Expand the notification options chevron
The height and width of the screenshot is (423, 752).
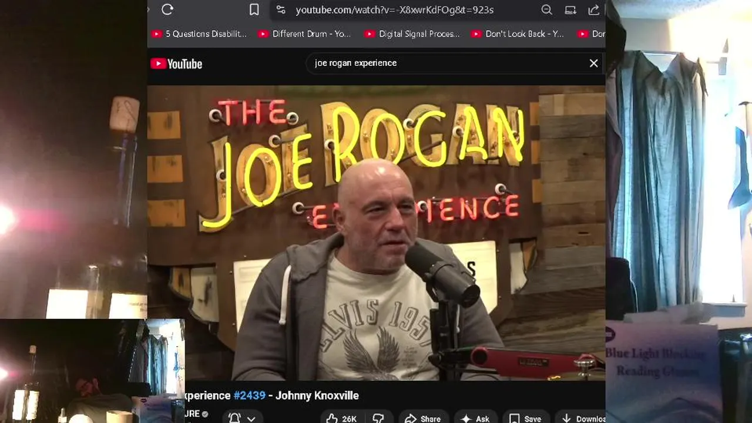[x=251, y=419]
